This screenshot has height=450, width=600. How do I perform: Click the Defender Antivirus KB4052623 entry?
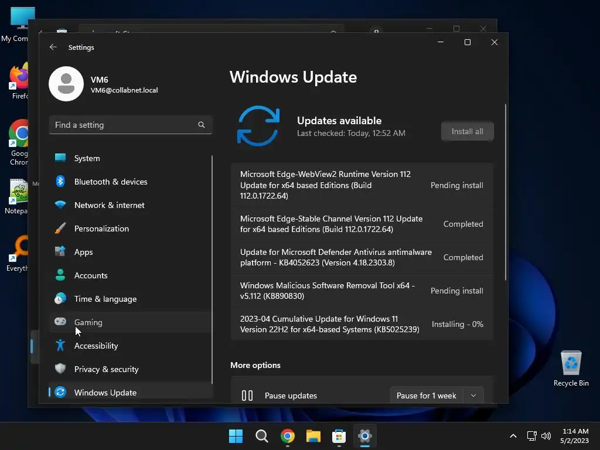362,257
